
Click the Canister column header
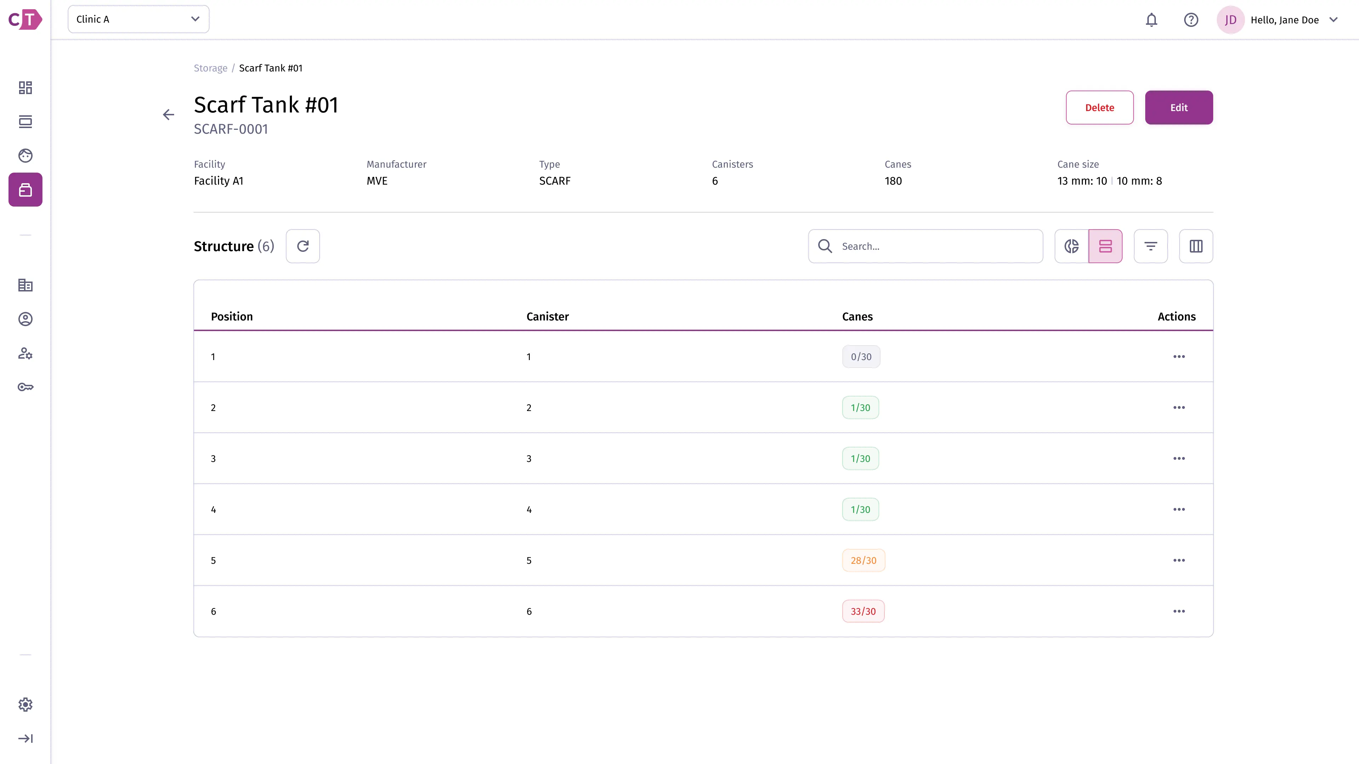pos(547,316)
